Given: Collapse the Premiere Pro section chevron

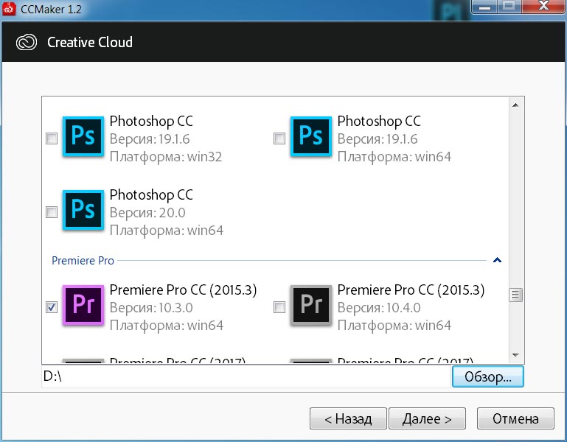Looking at the screenshot, I should [x=497, y=260].
